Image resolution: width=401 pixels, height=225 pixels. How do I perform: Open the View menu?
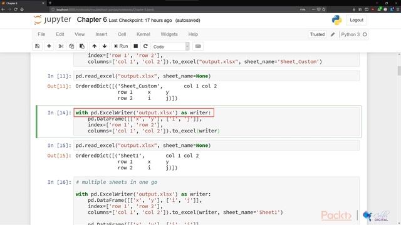[x=80, y=34]
